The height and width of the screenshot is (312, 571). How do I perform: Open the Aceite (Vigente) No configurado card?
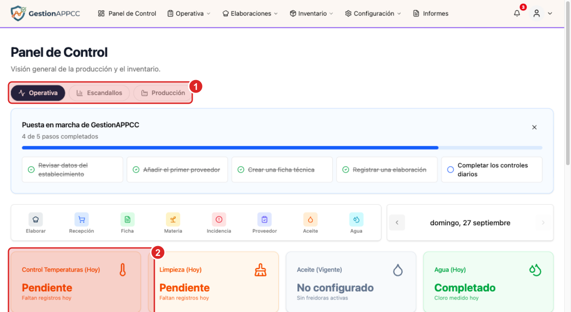351,282
